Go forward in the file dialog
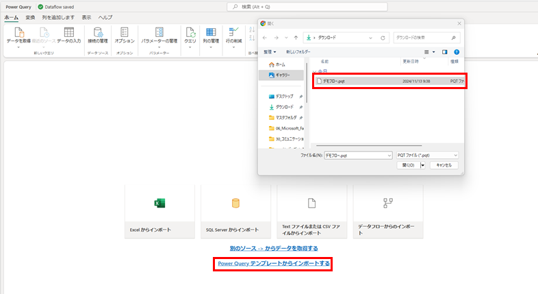Viewport: 538px width, 294px height. pyautogui.click(x=277, y=38)
